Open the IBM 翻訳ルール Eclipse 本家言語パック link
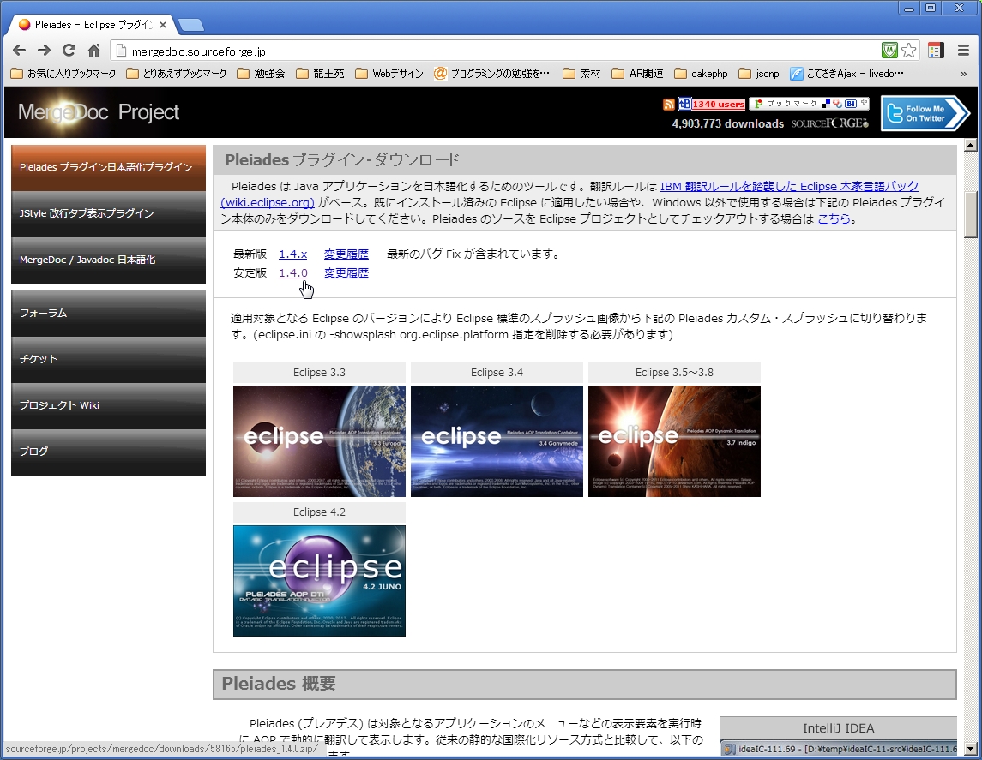Viewport: 982px width, 760px height. (789, 187)
